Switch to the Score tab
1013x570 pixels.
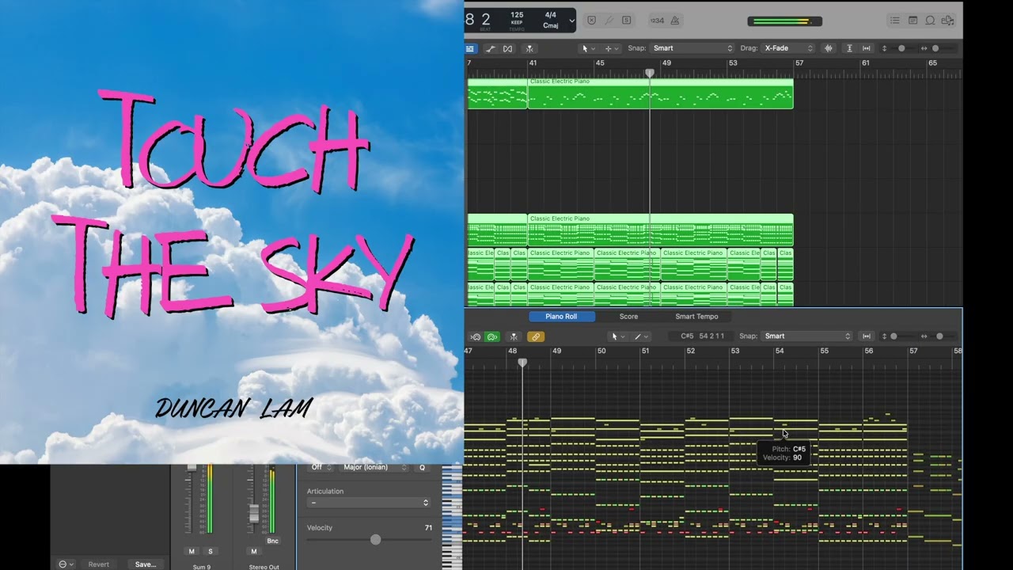click(x=628, y=317)
